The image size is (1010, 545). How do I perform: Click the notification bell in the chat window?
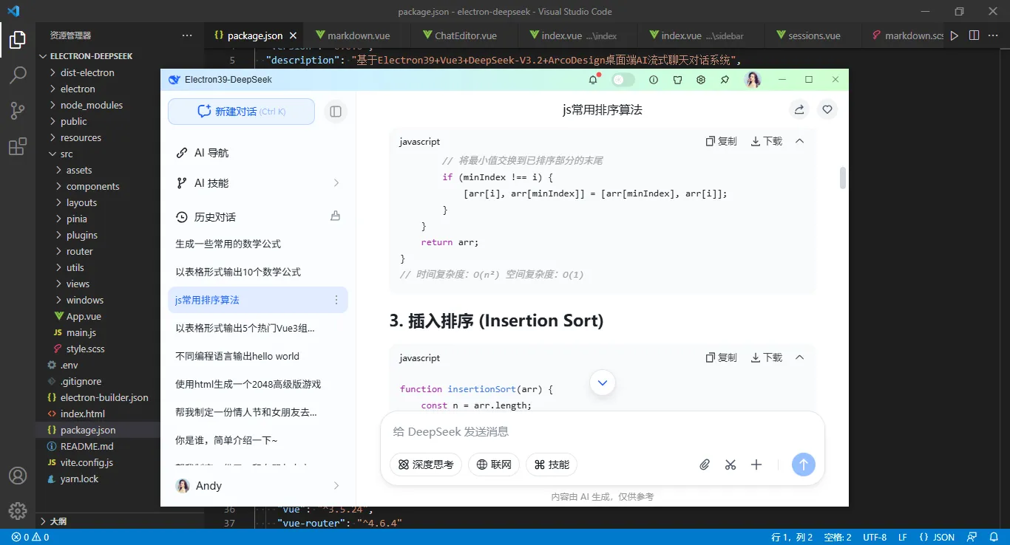coord(592,79)
